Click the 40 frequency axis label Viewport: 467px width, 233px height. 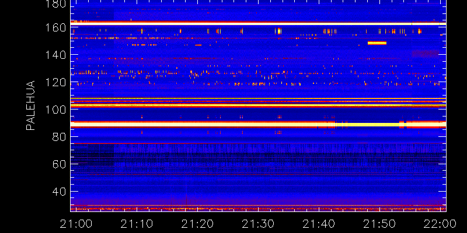[60, 192]
